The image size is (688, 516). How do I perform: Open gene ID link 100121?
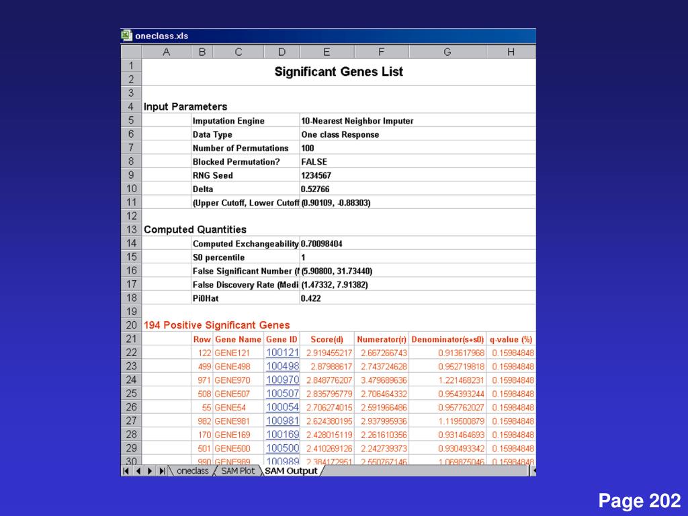pyautogui.click(x=283, y=352)
